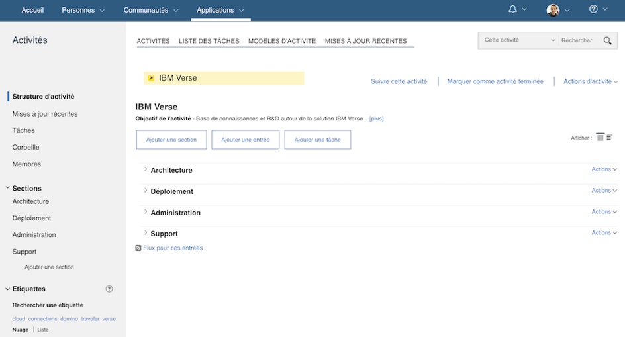625x337 pixels.
Task: Collapse the Sections sidebar group
Action: (x=8, y=188)
